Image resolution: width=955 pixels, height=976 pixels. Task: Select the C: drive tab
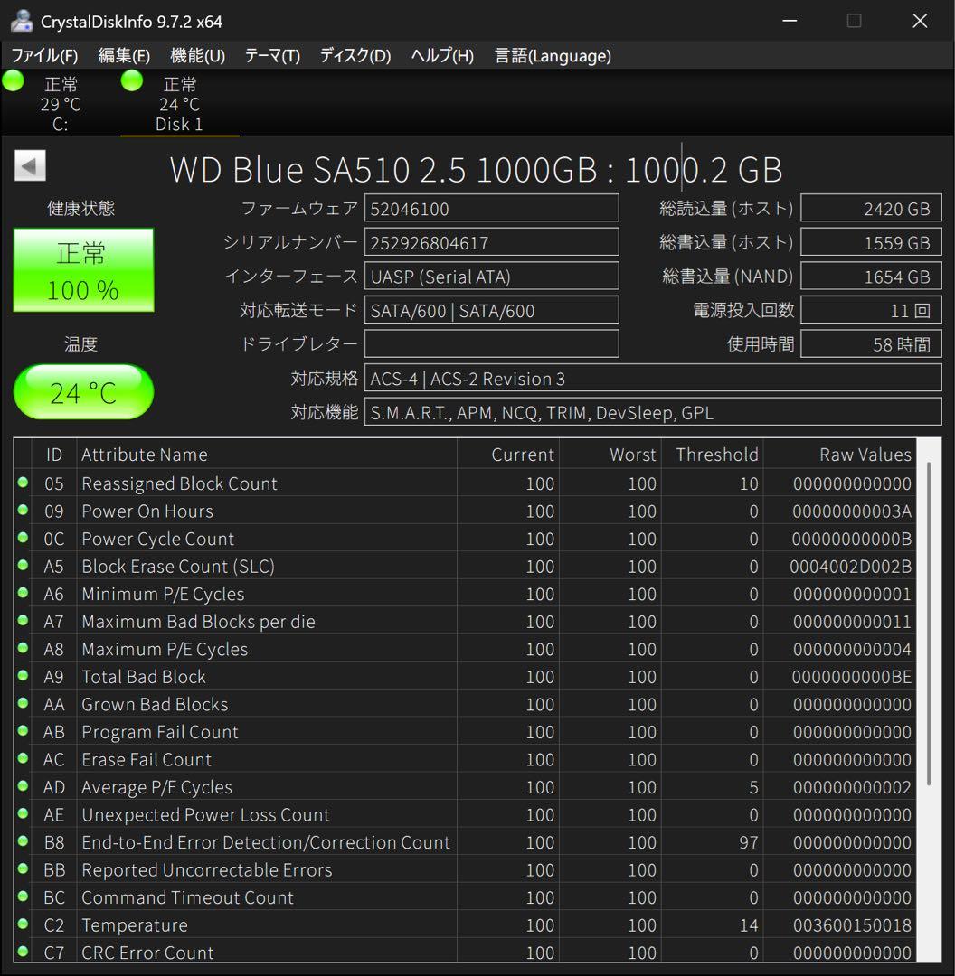[x=60, y=104]
